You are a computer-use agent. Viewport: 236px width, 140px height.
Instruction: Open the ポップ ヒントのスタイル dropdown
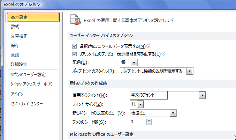[190, 71]
